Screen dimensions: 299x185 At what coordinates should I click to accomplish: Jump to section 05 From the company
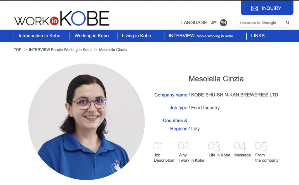(267, 152)
